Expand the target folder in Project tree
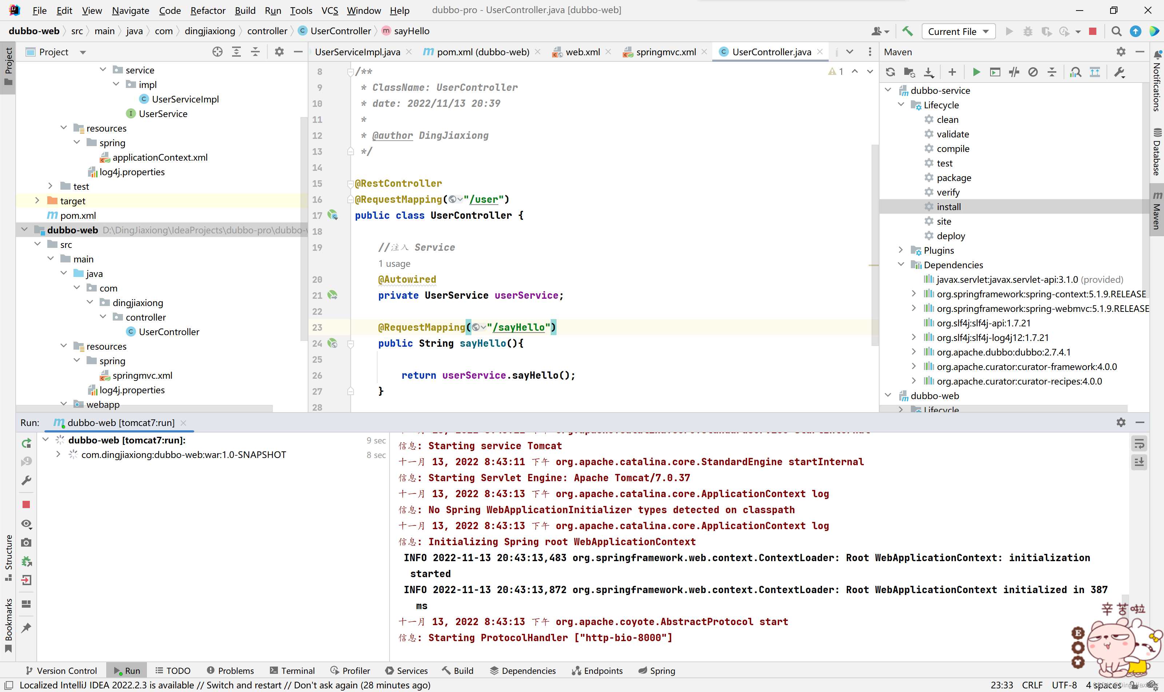The image size is (1164, 692). [37, 201]
